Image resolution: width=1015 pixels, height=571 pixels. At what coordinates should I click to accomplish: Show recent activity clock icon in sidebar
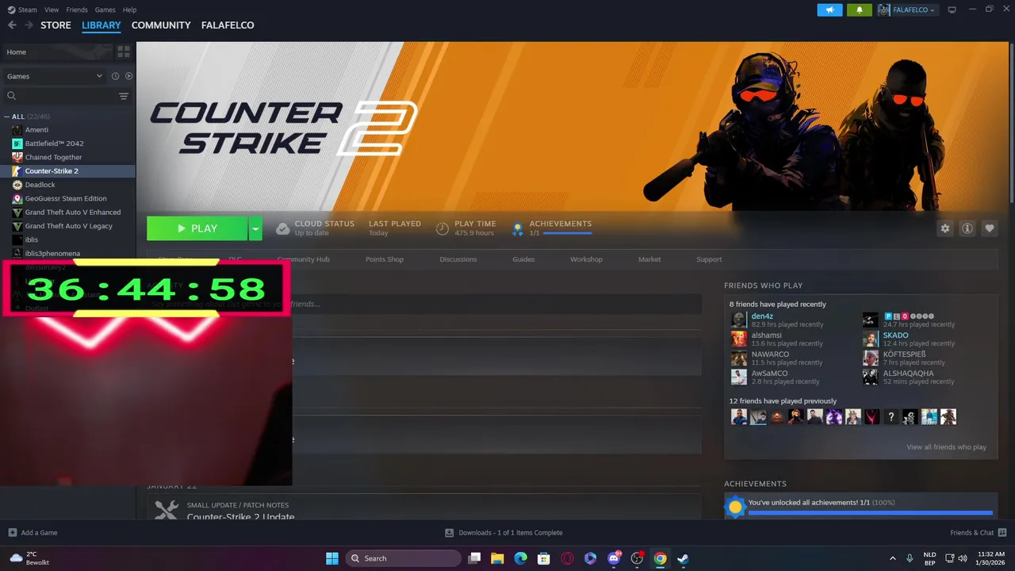click(115, 76)
